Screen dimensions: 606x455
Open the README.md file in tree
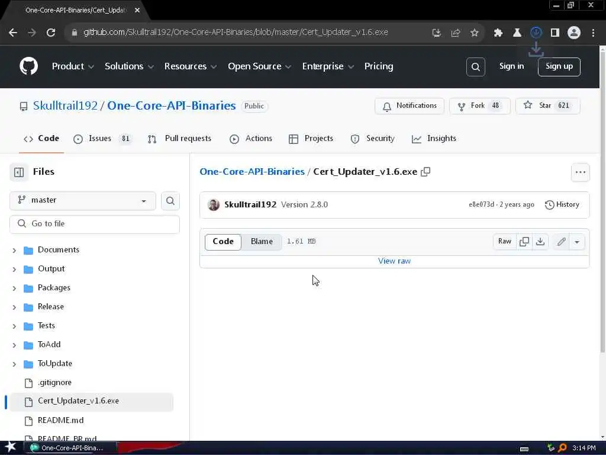point(61,421)
